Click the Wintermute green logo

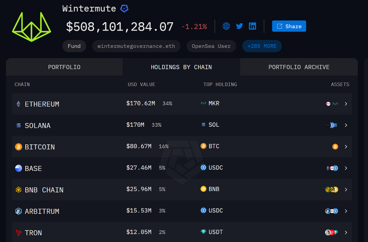32,27
